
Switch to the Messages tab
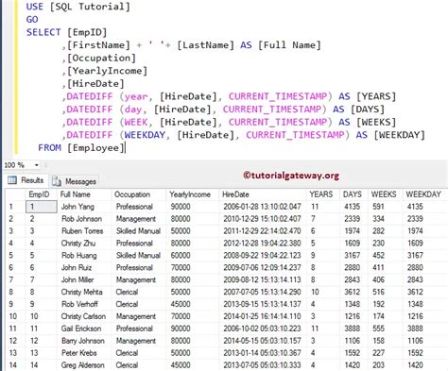point(75,181)
